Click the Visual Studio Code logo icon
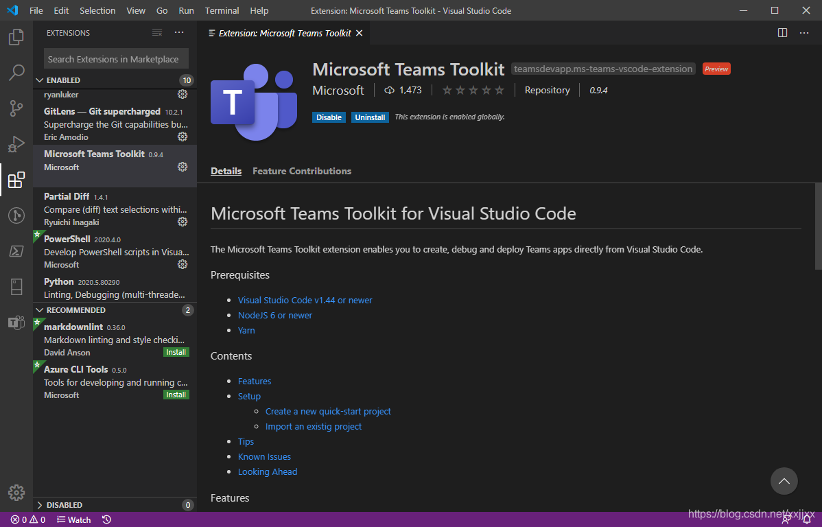 (12, 10)
